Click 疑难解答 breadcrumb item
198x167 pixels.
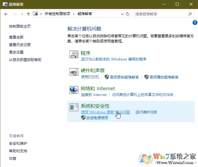(85, 14)
